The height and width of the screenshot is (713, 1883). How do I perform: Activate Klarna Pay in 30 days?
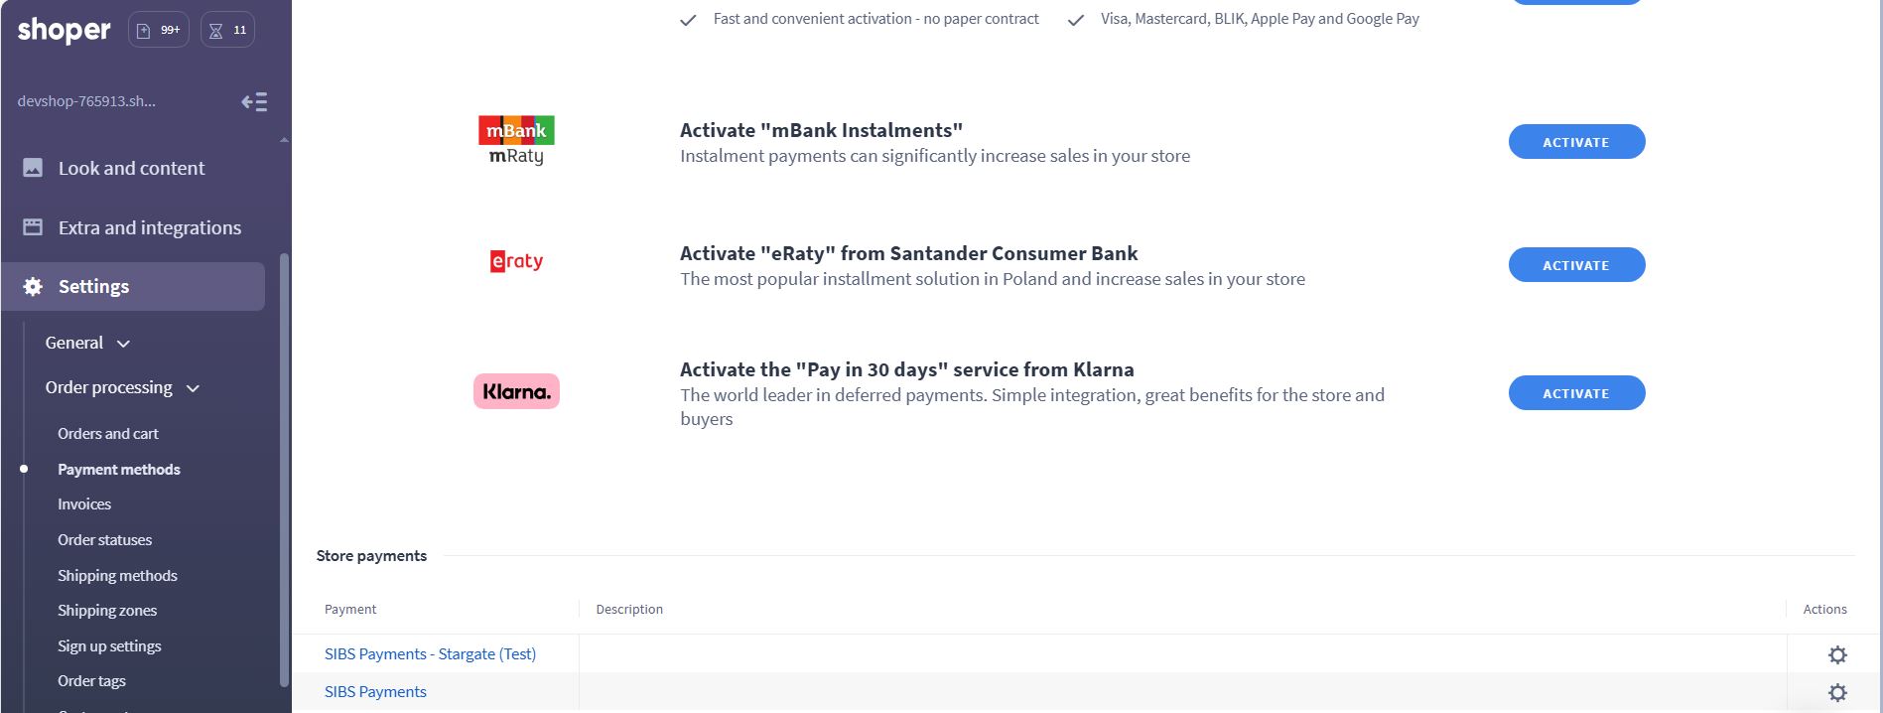(x=1576, y=393)
